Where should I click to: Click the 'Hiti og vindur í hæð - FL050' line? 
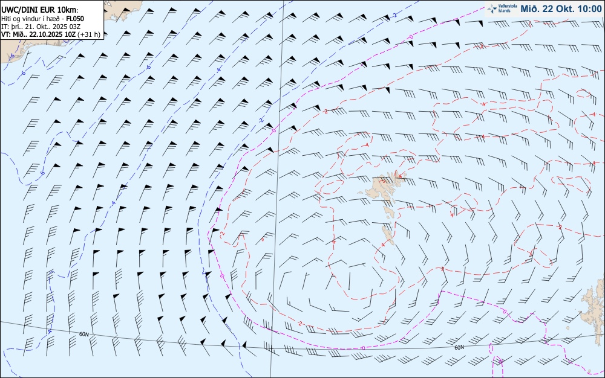point(42,19)
